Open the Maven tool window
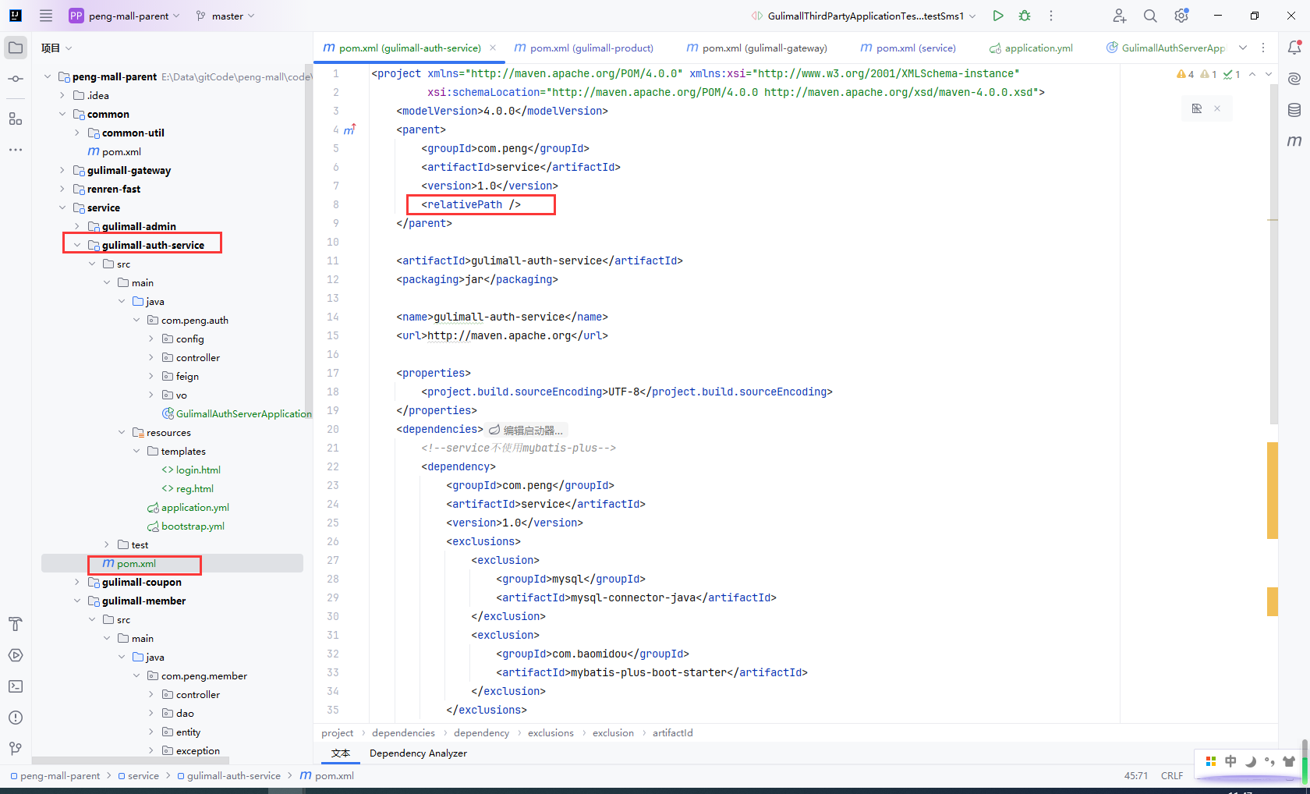Viewport: 1310px width, 794px height. pyautogui.click(x=1294, y=141)
